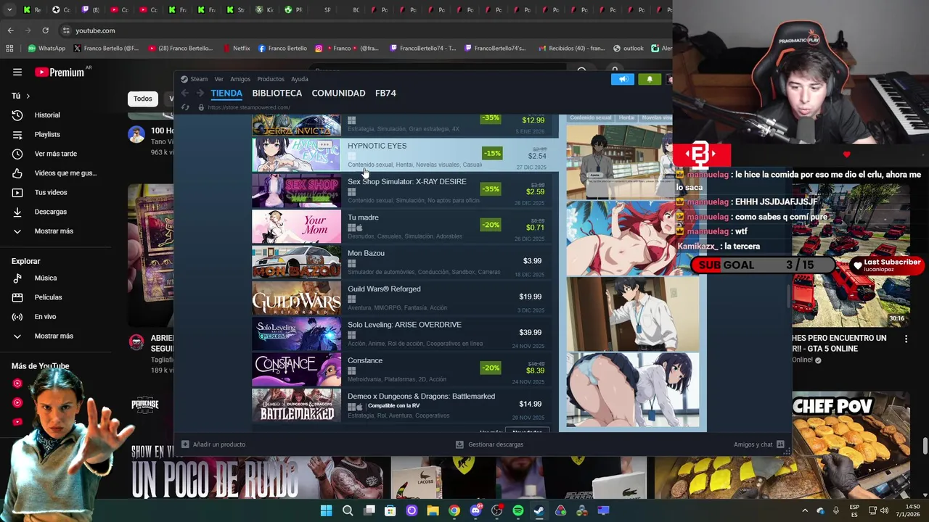Switch to the BIBLIOTECA tab
Viewport: 929px width, 522px height.
coord(277,93)
